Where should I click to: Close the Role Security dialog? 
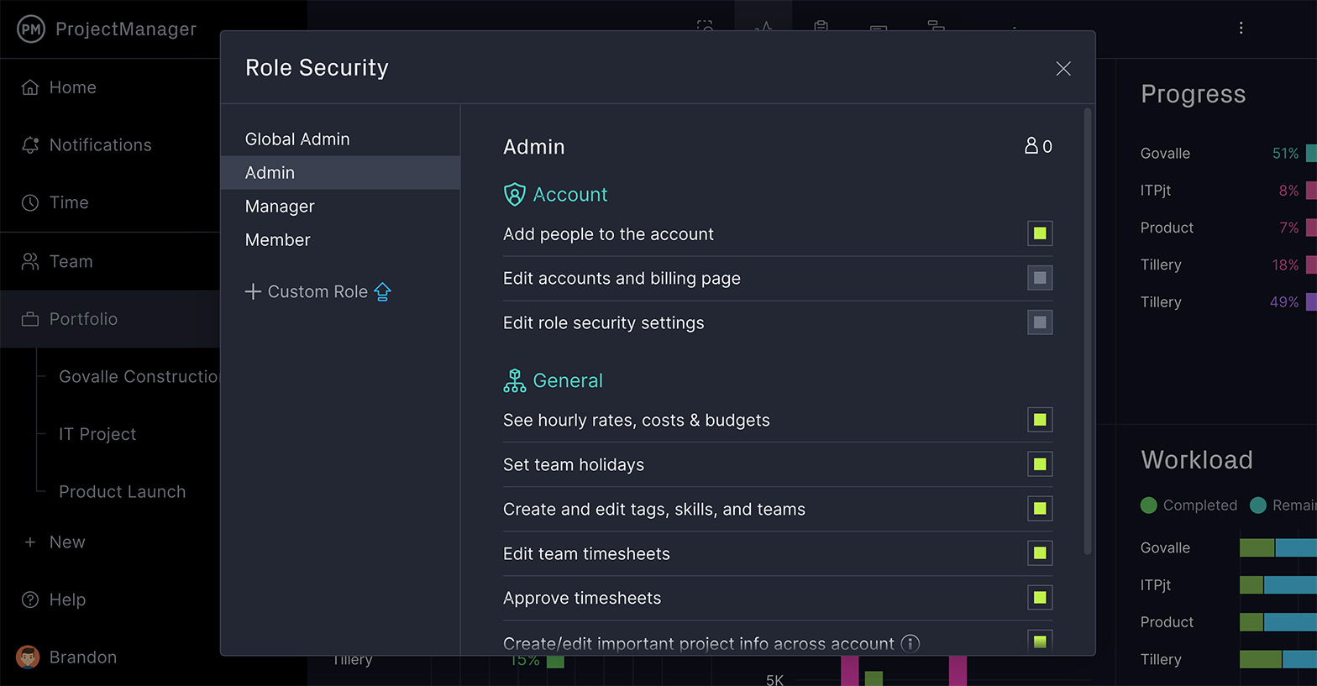point(1063,69)
